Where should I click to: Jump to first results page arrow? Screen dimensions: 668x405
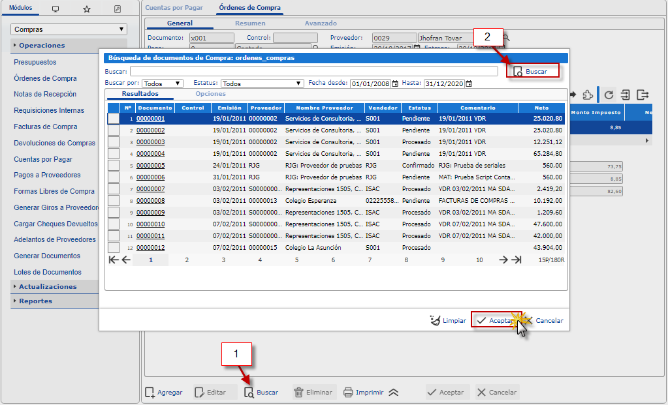(x=113, y=260)
